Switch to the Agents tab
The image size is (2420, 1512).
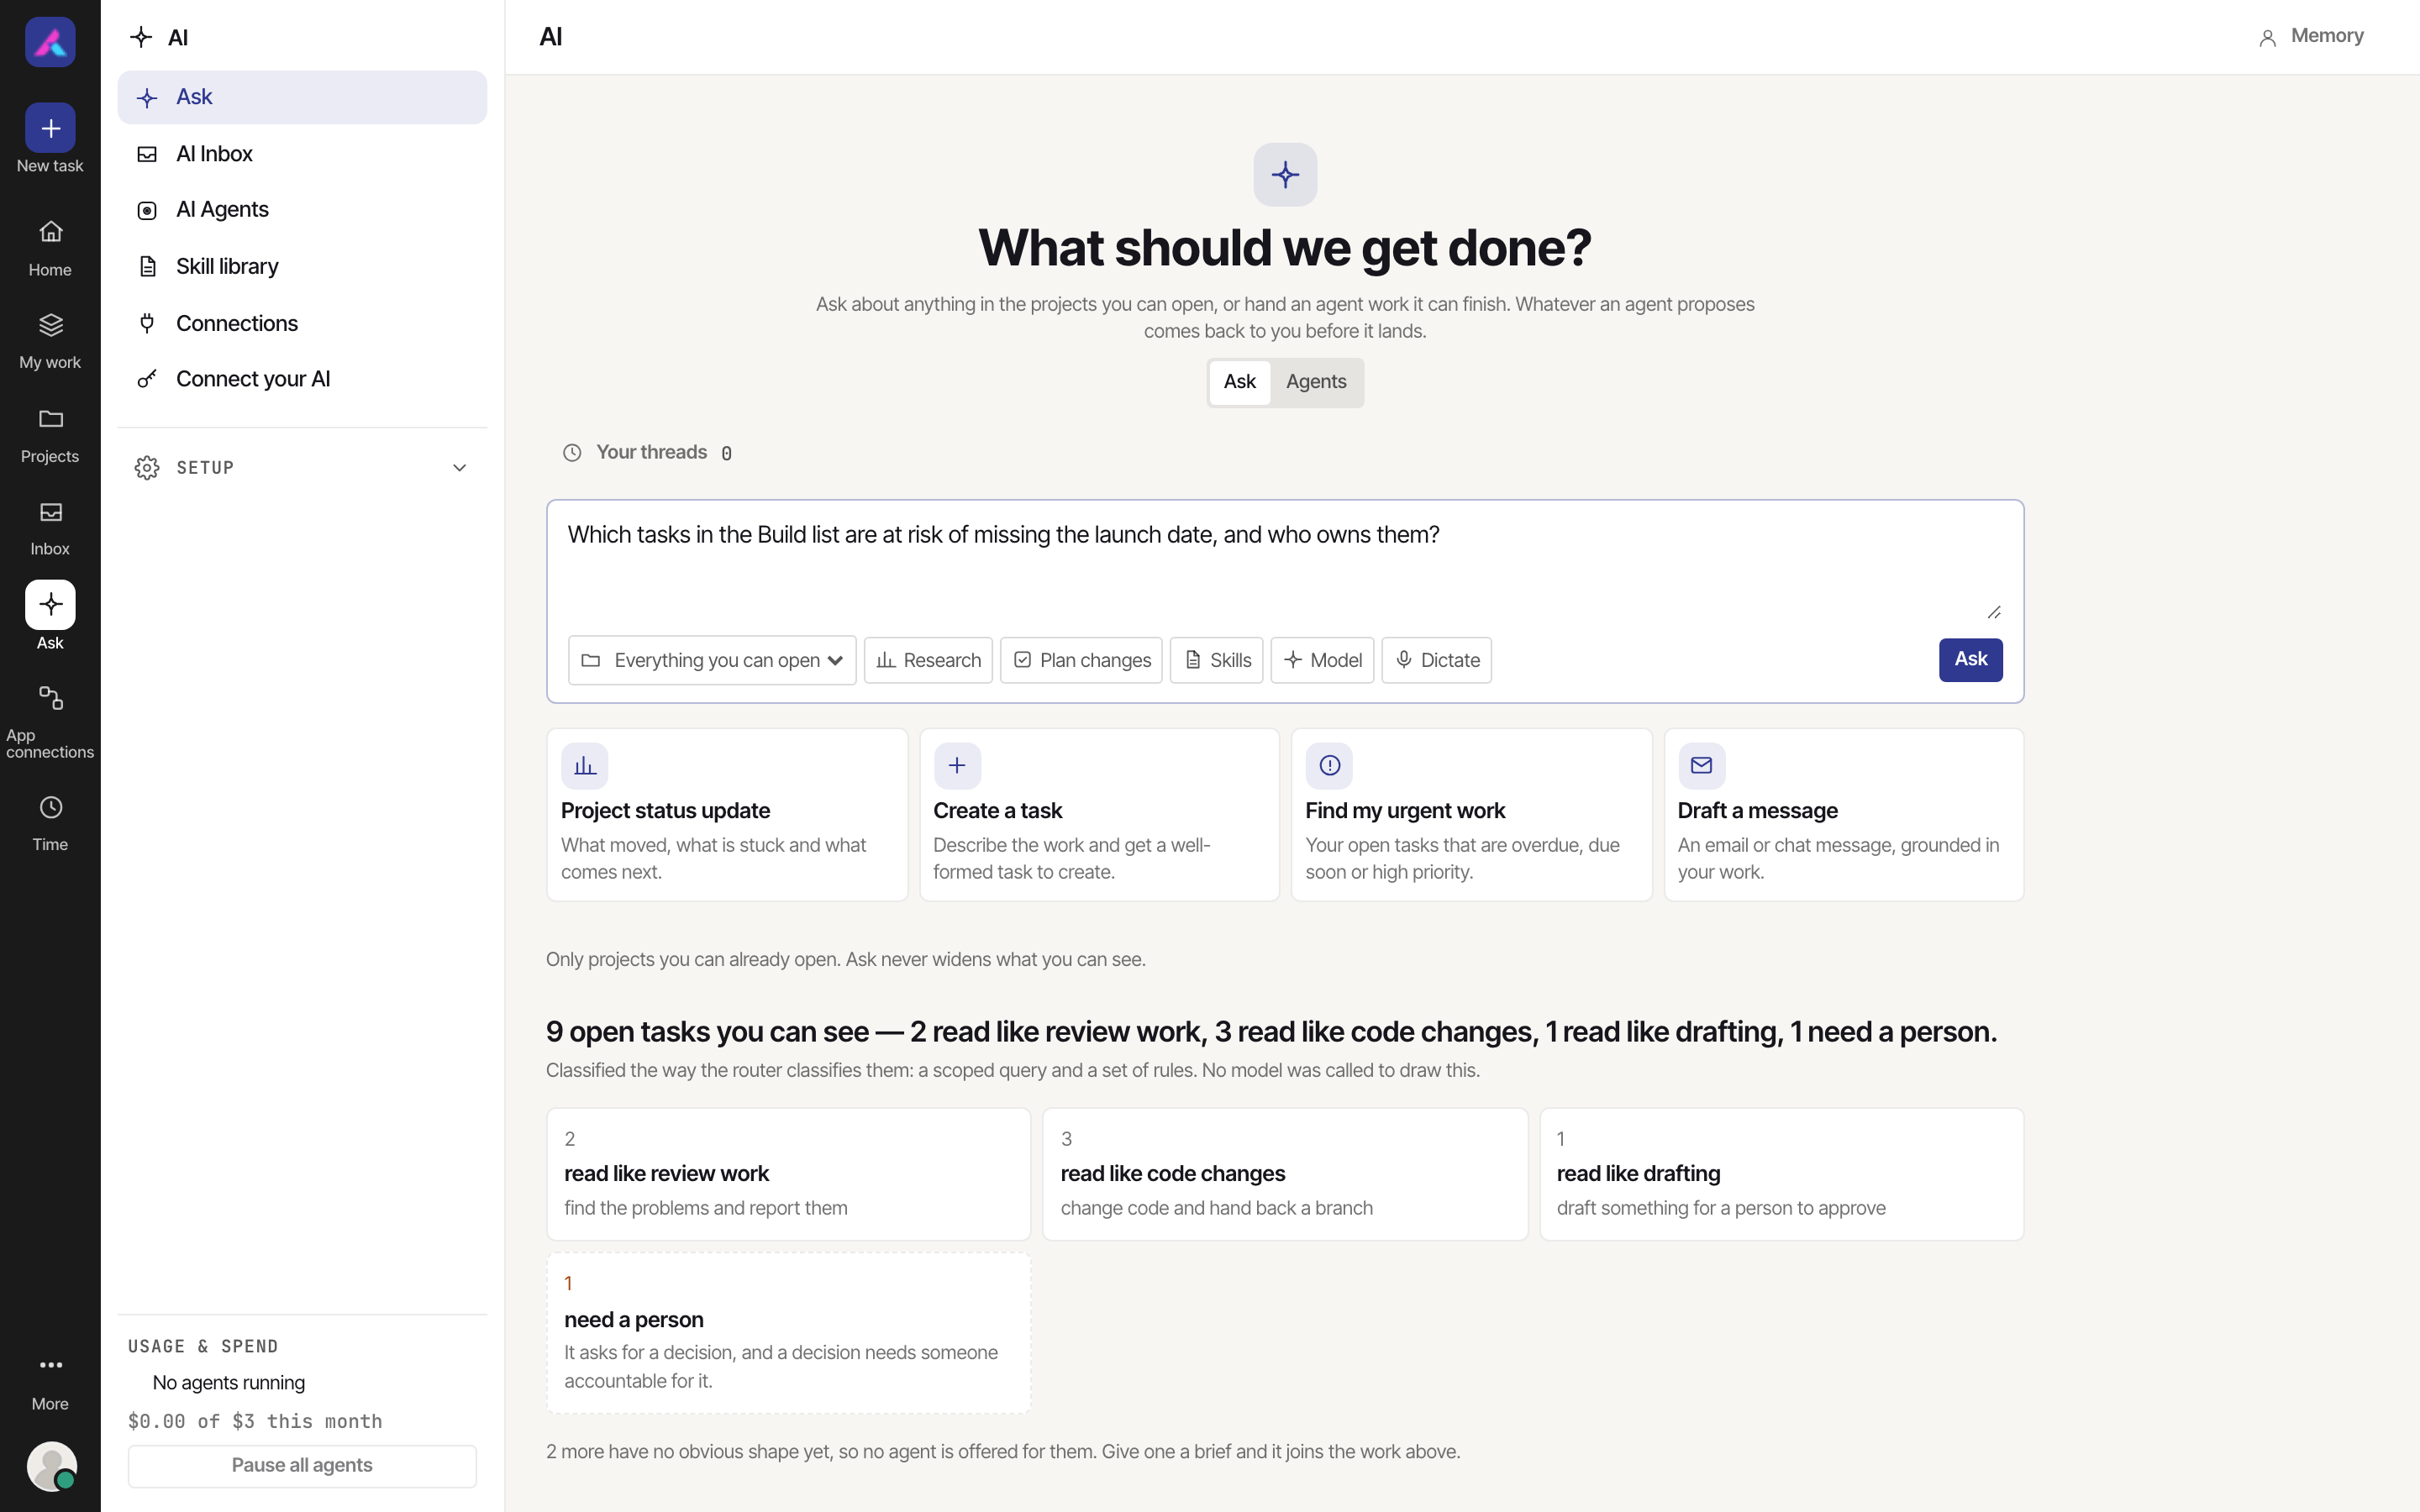point(1316,382)
